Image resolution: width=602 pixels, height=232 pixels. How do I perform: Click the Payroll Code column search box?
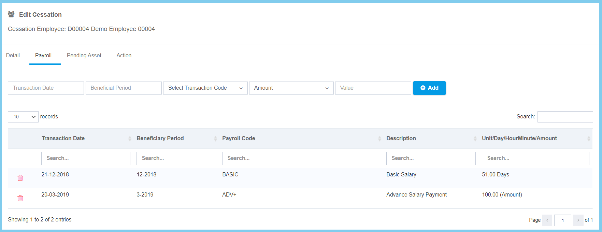pos(301,158)
